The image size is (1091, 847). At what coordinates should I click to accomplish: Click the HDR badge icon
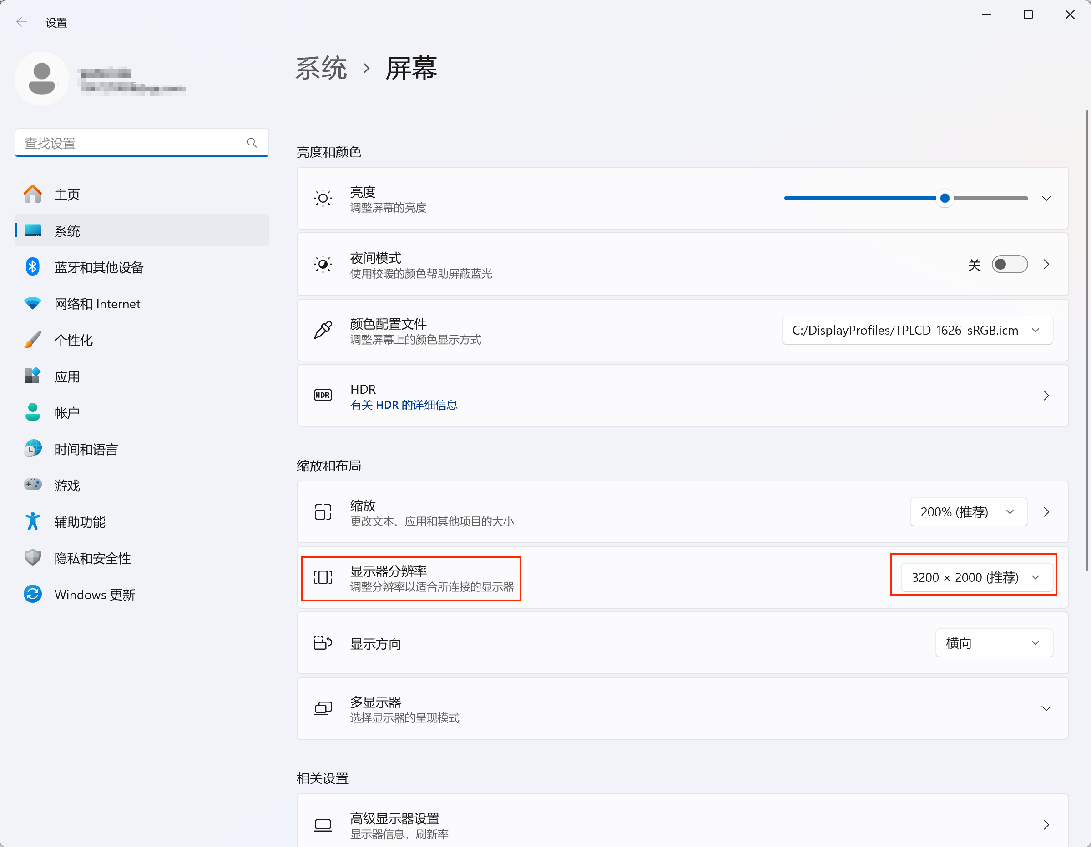pyautogui.click(x=323, y=395)
